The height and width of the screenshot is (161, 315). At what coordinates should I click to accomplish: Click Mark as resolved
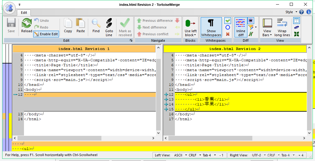125,27
